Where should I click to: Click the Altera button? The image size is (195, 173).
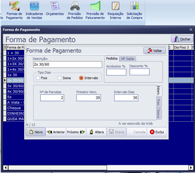coord(97,132)
